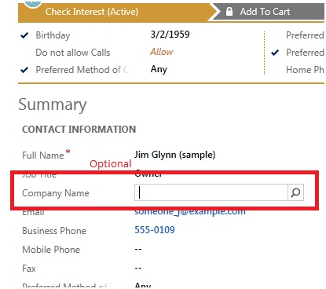
Task: Click the Fax empty value field
Action: (x=138, y=268)
